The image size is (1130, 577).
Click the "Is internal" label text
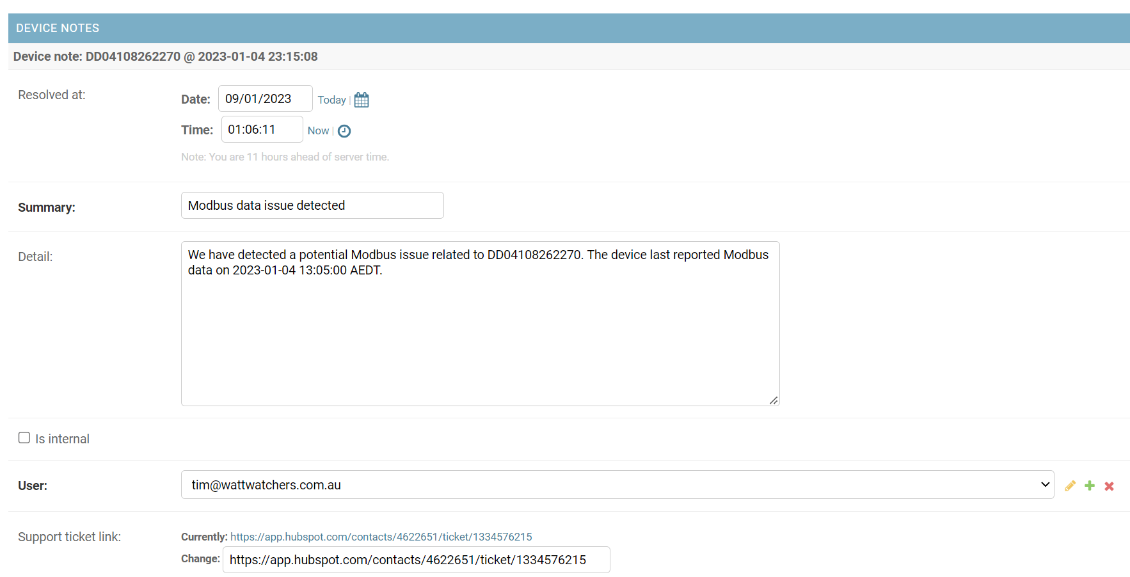62,439
